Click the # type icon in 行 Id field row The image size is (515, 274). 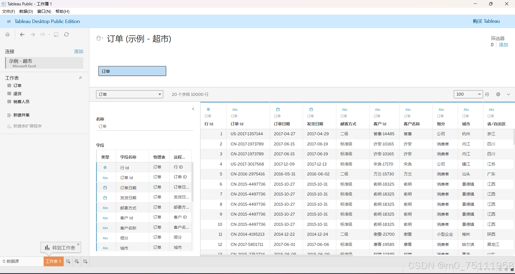[105, 167]
